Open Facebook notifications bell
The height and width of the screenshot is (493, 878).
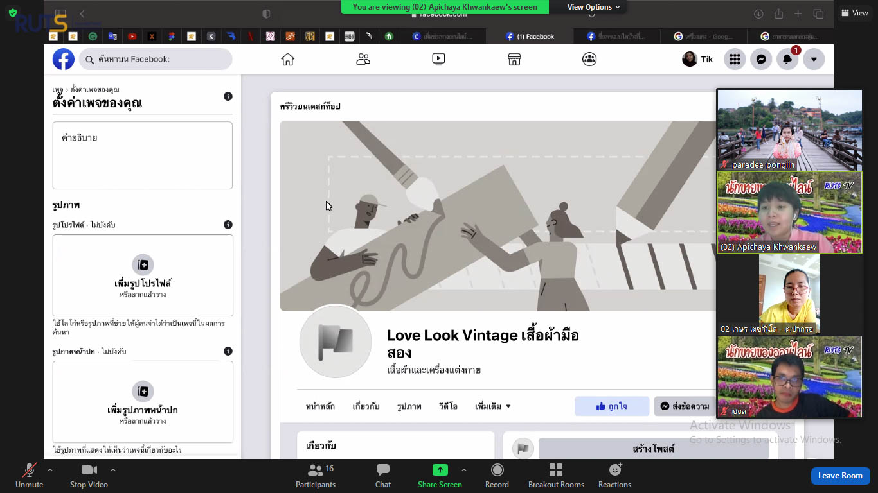[x=787, y=59]
